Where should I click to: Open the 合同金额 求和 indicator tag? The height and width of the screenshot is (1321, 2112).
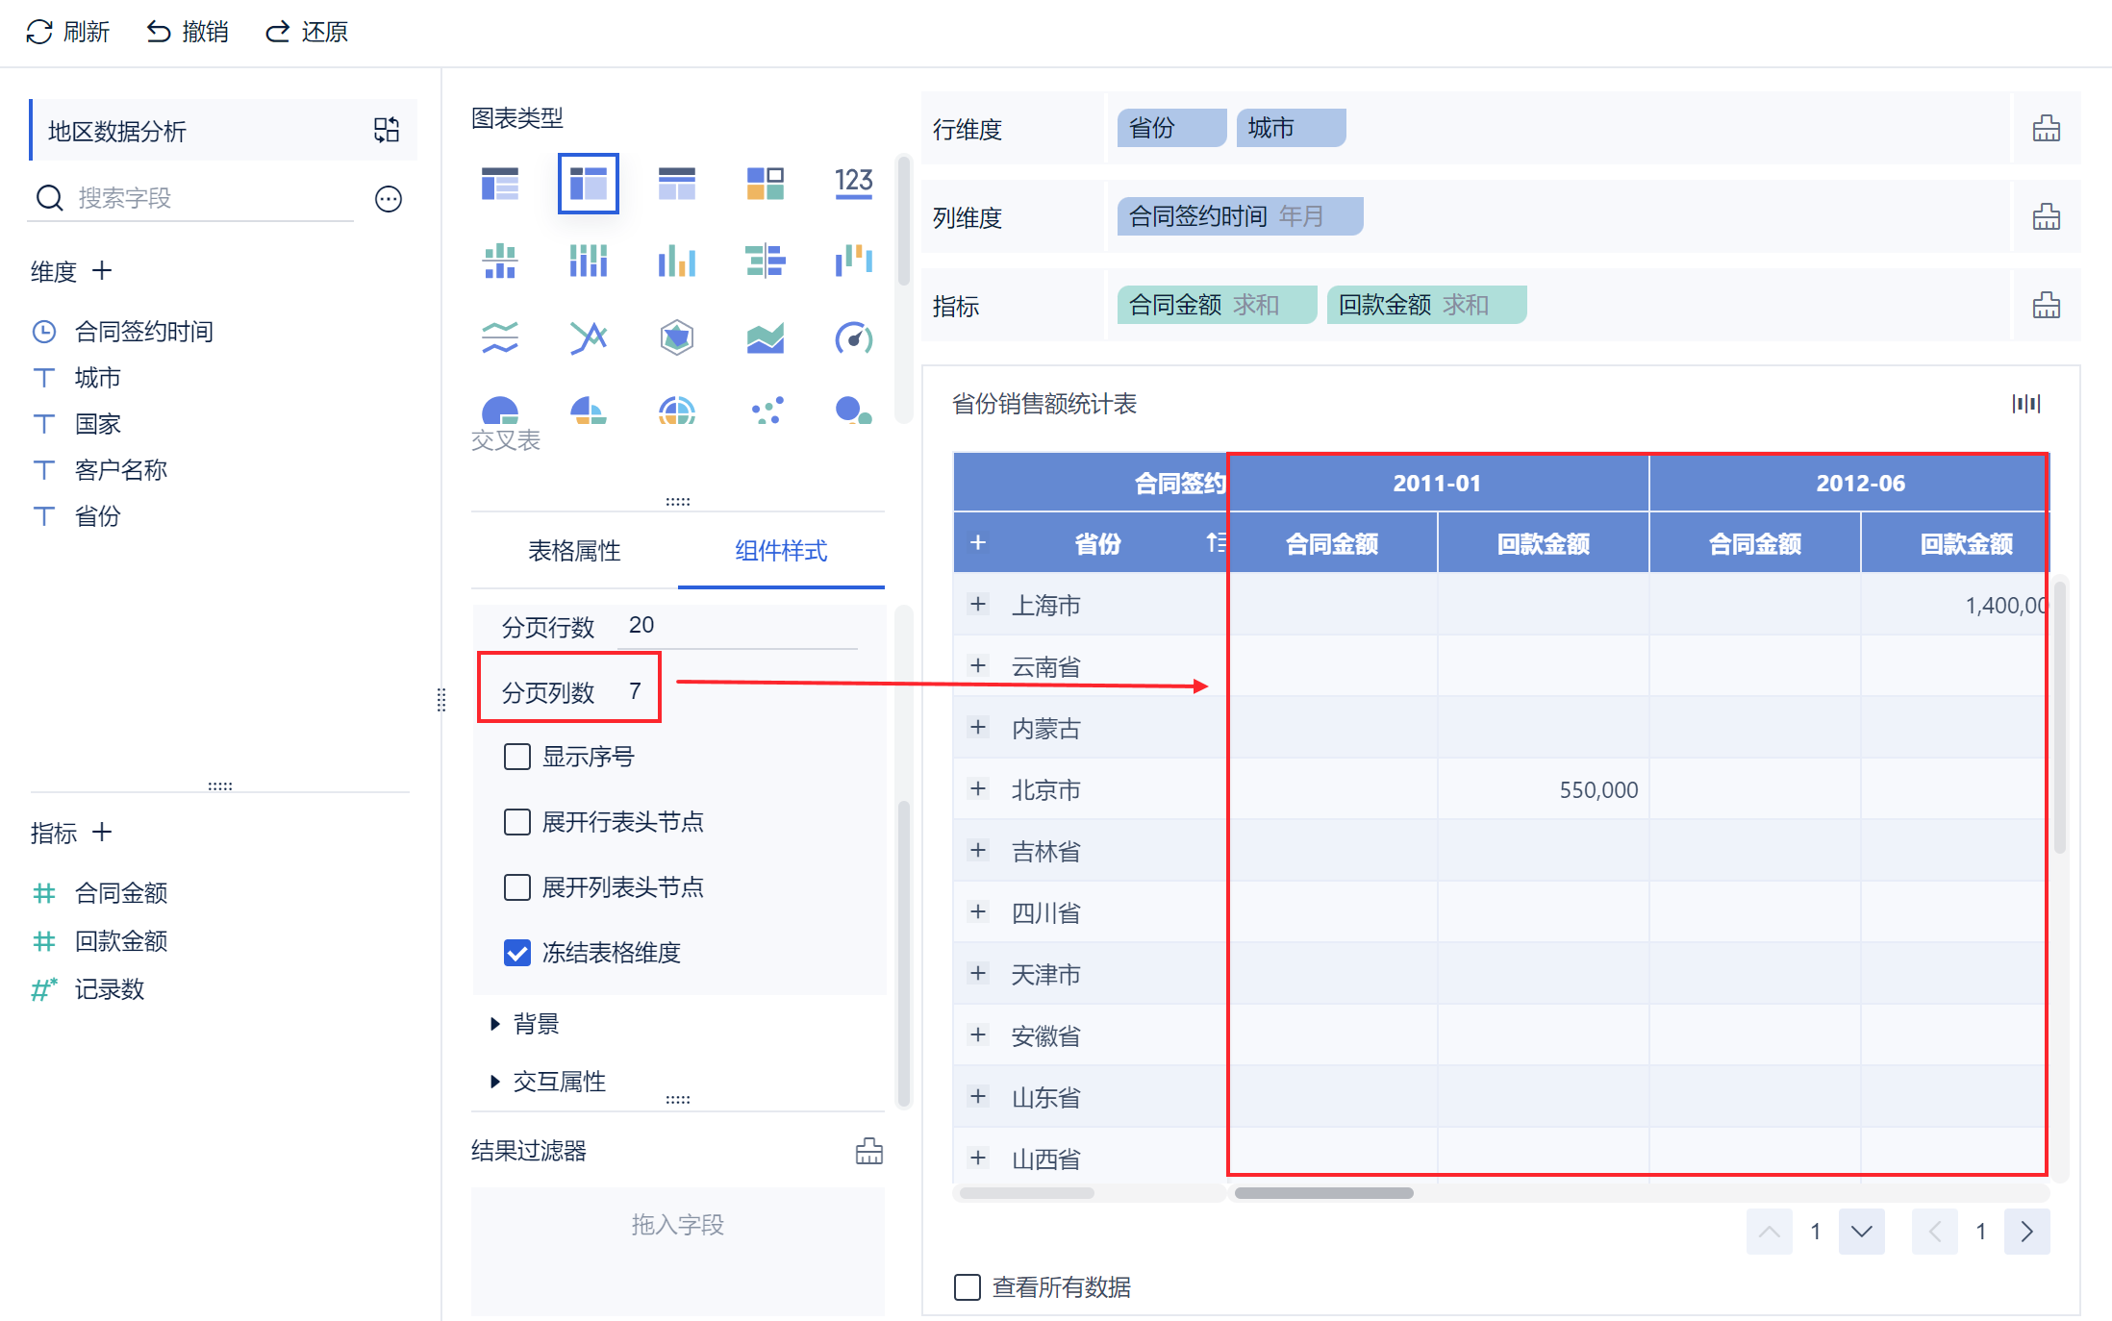click(x=1218, y=305)
